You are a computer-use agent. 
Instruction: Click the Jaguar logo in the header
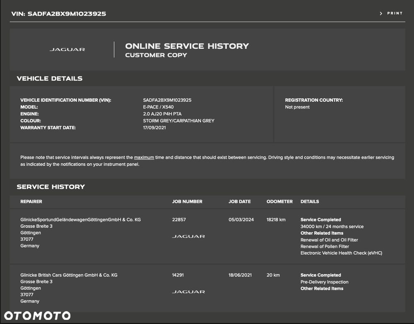[67, 50]
